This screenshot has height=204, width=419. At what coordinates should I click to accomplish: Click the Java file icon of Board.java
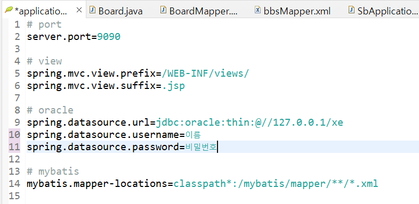92,10
